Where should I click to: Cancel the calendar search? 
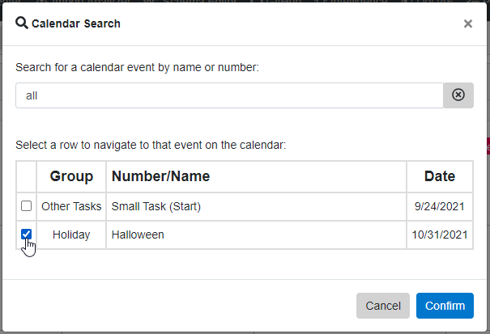(383, 306)
